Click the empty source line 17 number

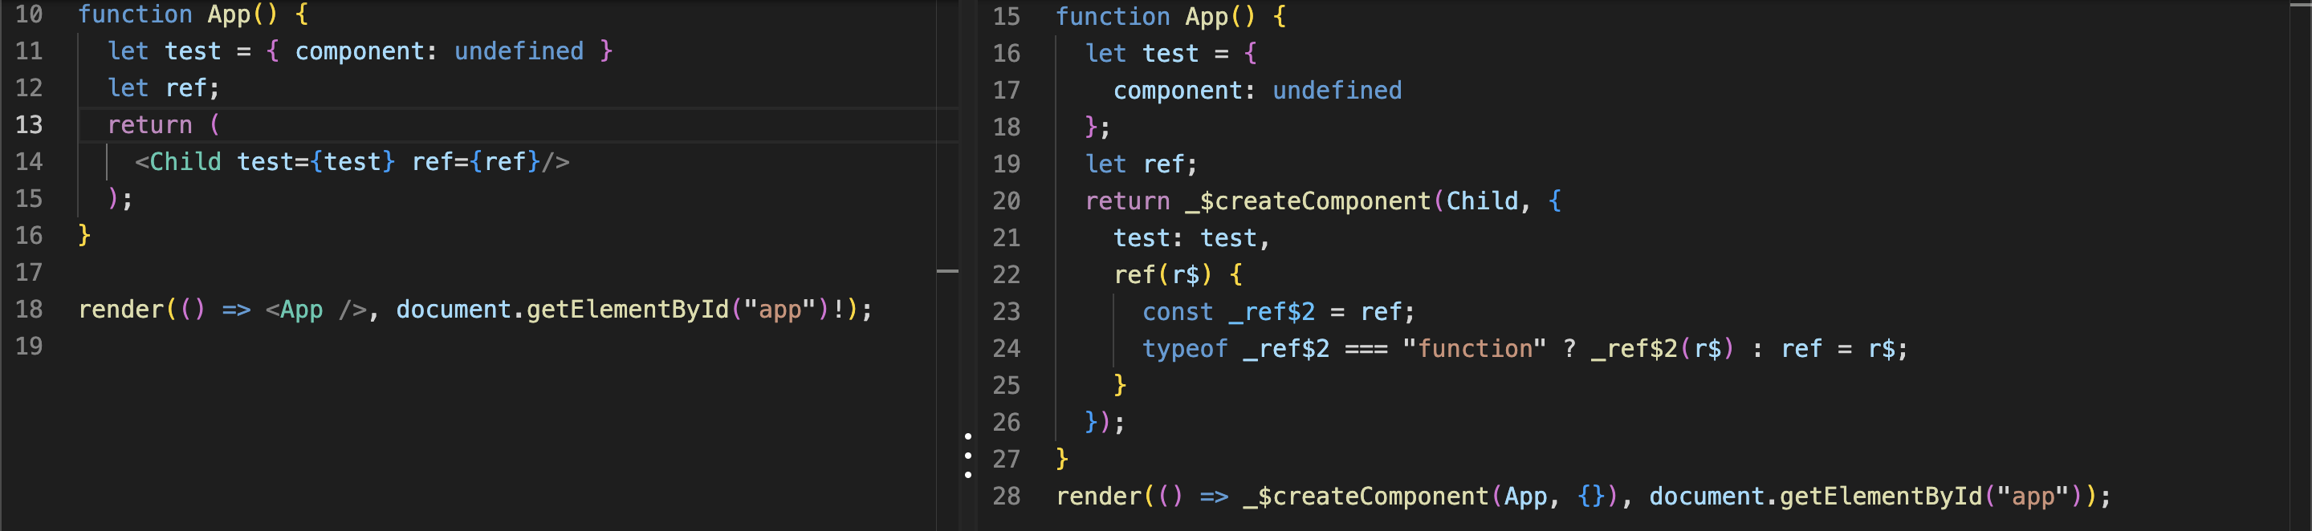(x=29, y=272)
